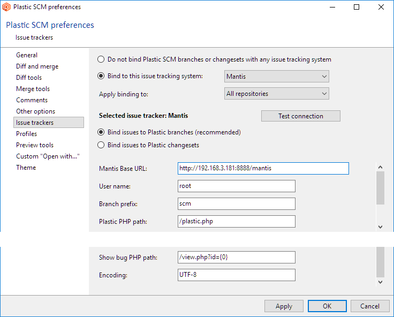Image resolution: width=394 pixels, height=317 pixels.
Task: Select Issue trackers in the sidebar
Action: coord(49,123)
